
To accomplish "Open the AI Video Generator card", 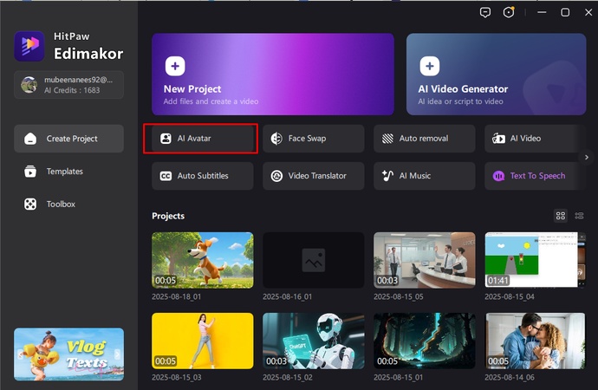I will click(497, 75).
